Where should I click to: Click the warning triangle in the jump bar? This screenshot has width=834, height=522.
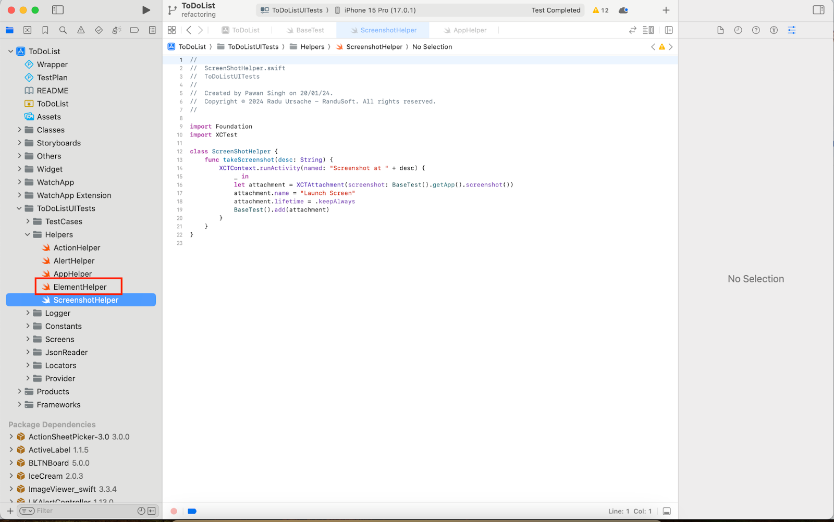[x=662, y=47]
